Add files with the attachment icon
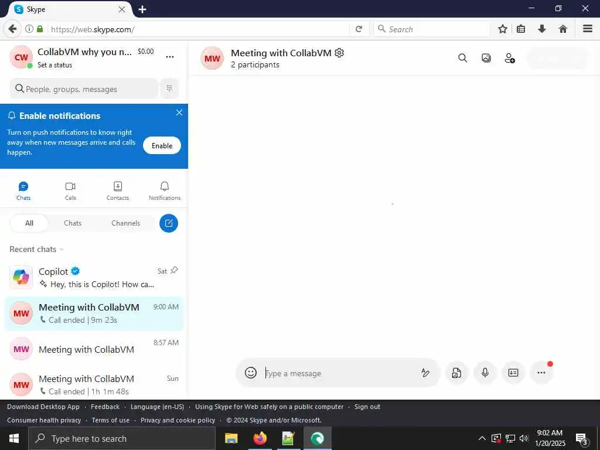 click(456, 373)
